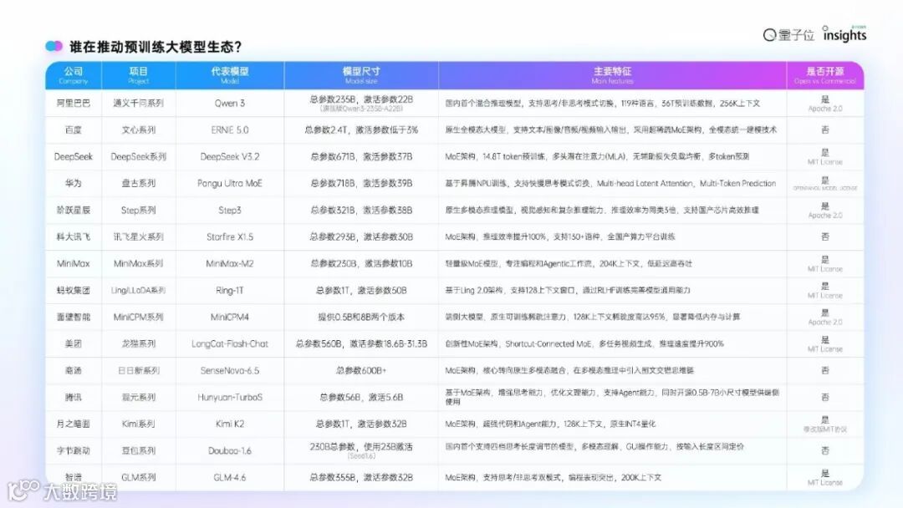Click size cell 总参数1T,激活参数32B

pyautogui.click(x=361, y=424)
